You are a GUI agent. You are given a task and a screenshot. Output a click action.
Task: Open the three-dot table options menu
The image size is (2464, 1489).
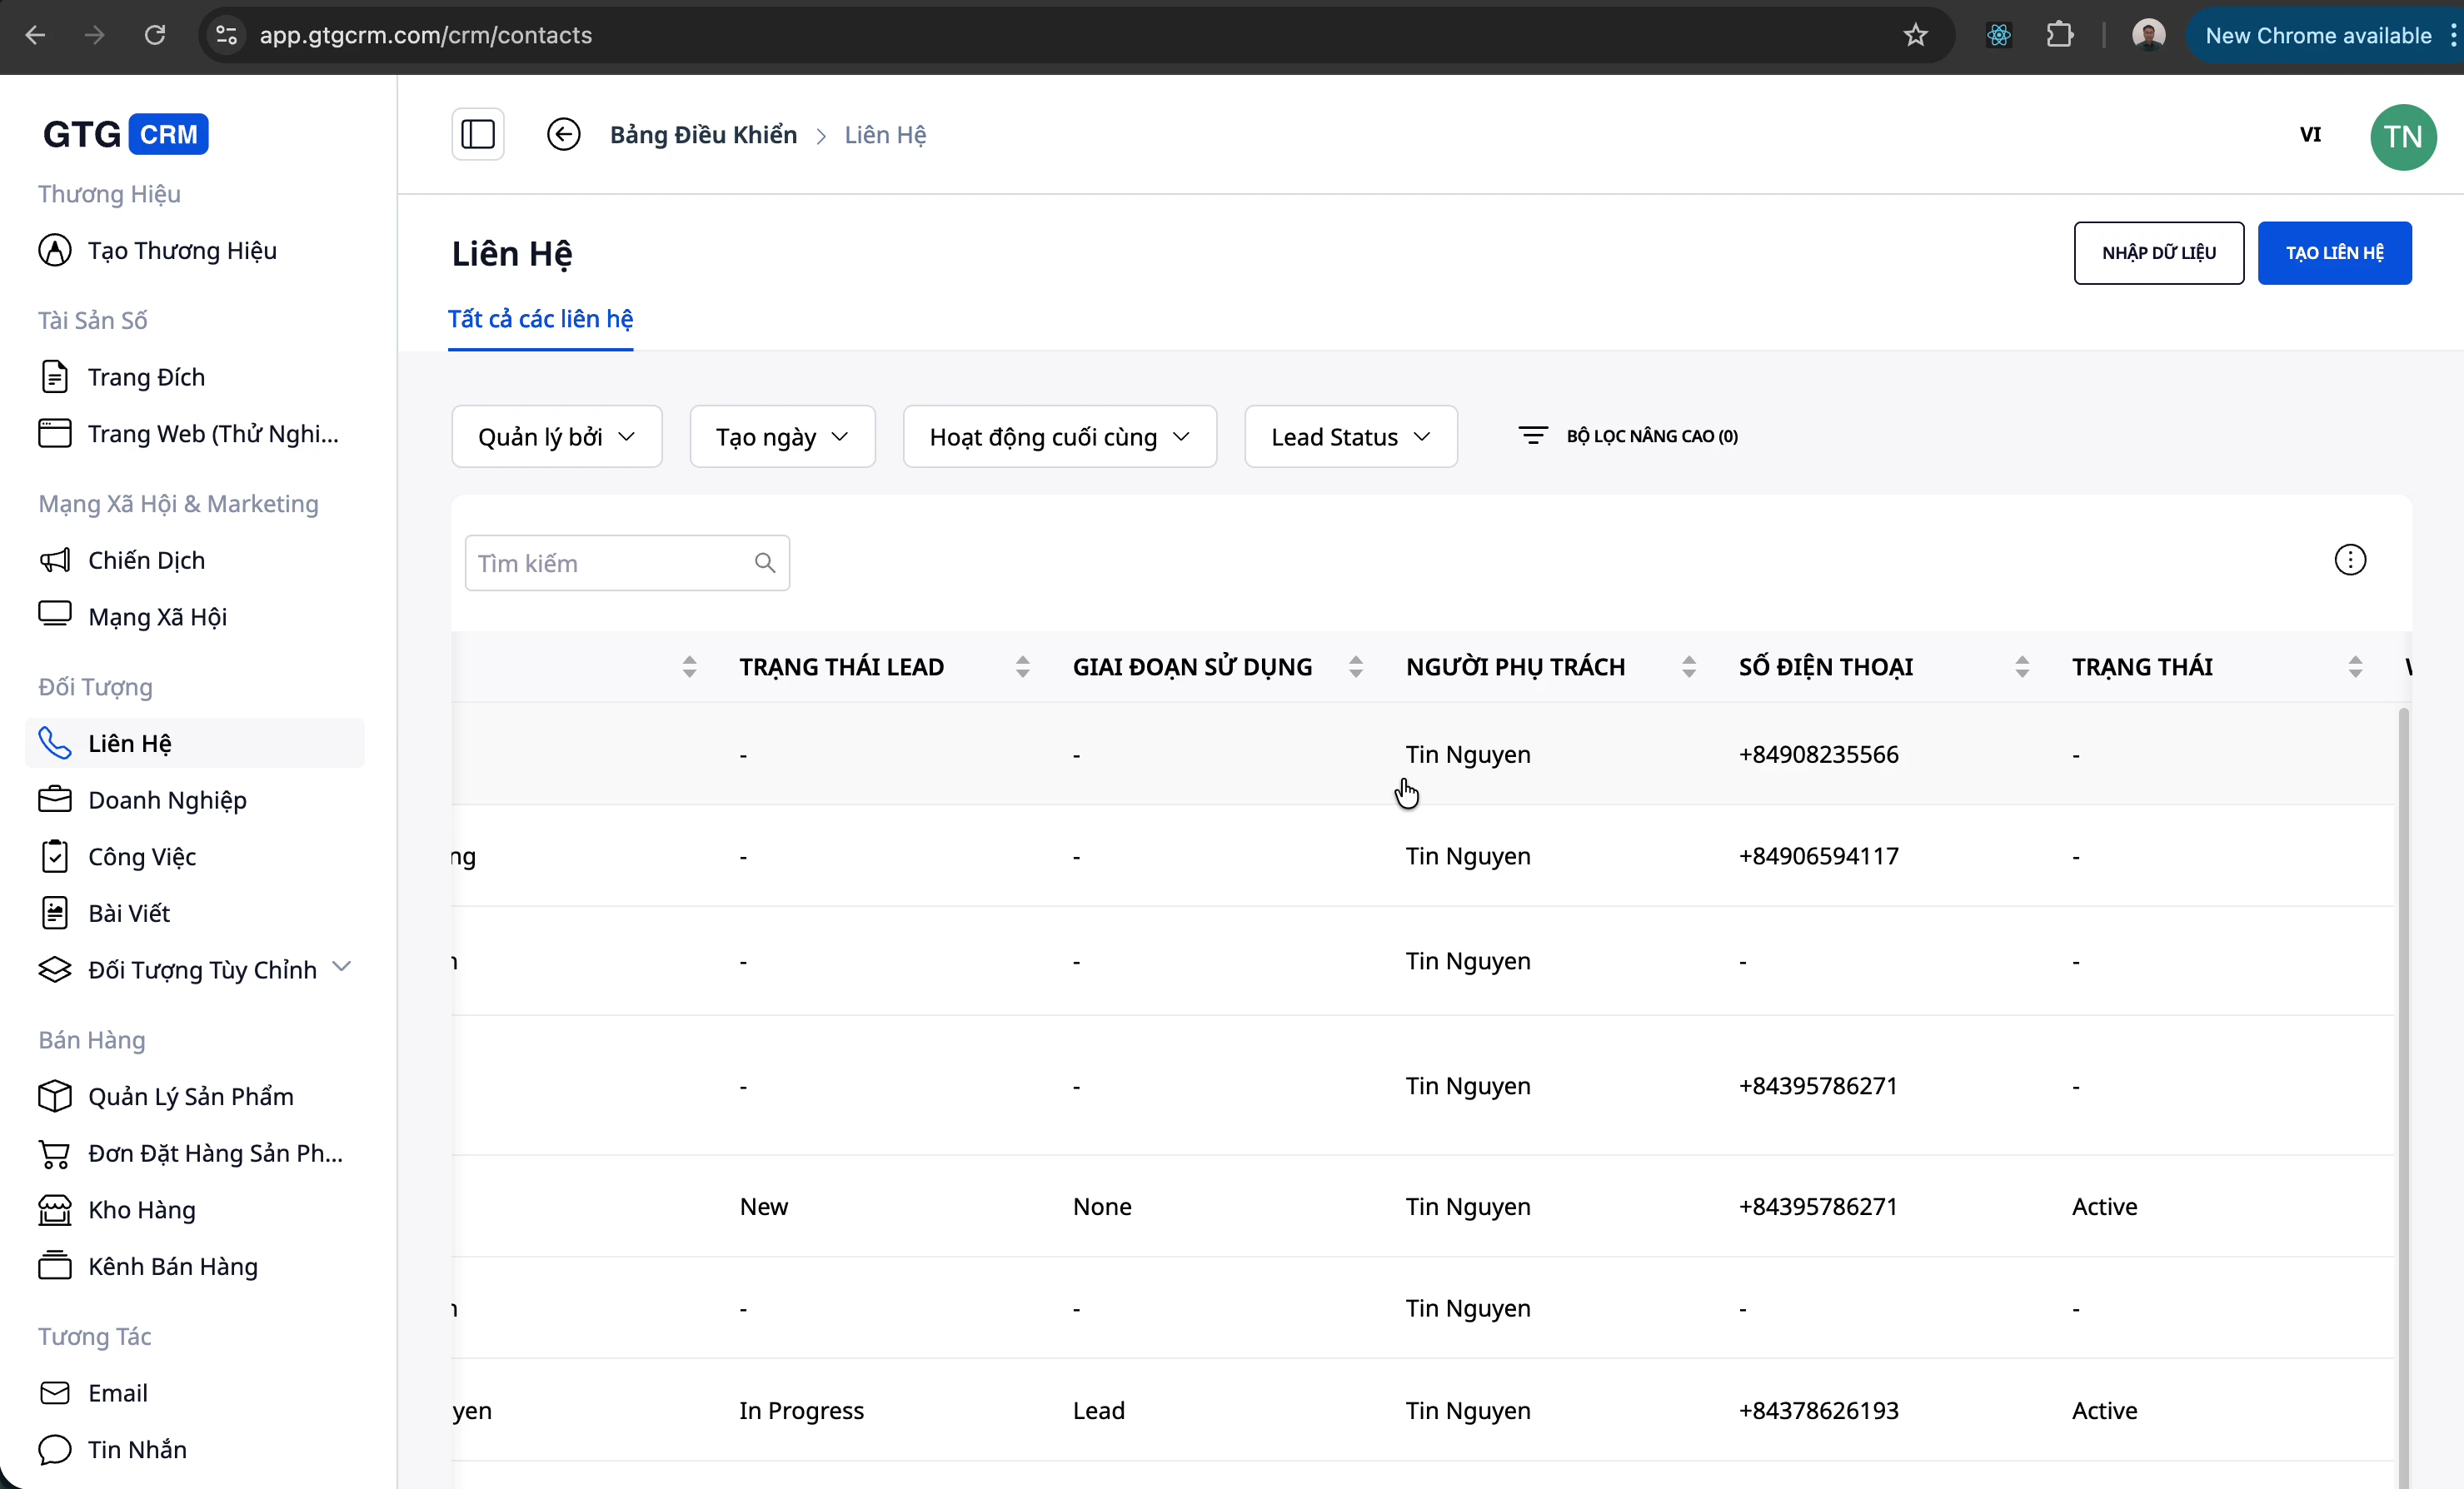tap(2349, 560)
